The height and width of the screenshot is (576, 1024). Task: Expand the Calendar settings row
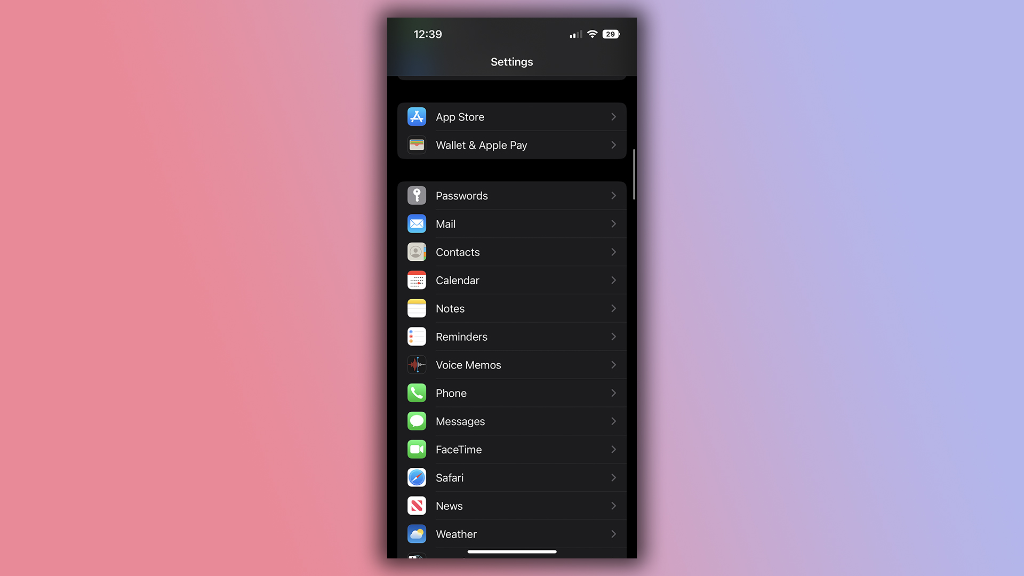[512, 280]
